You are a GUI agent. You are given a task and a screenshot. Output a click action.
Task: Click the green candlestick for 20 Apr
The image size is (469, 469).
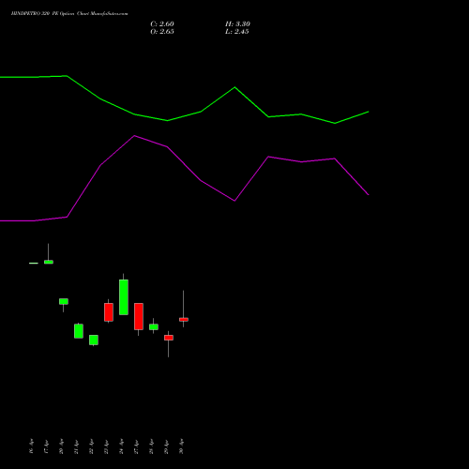(64, 301)
